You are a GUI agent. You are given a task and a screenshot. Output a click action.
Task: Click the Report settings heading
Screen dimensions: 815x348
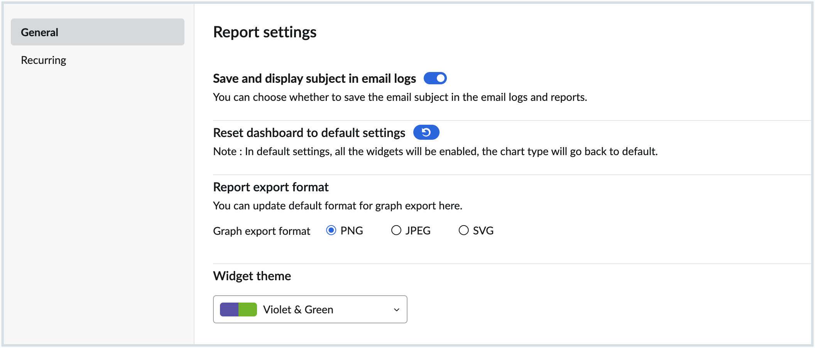coord(265,32)
